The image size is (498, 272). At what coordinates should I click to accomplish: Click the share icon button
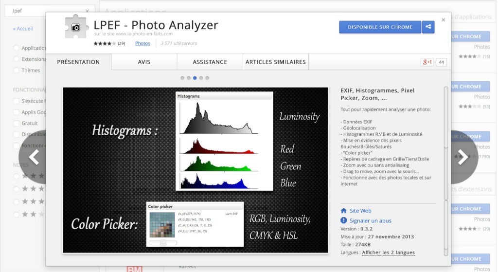point(428,27)
